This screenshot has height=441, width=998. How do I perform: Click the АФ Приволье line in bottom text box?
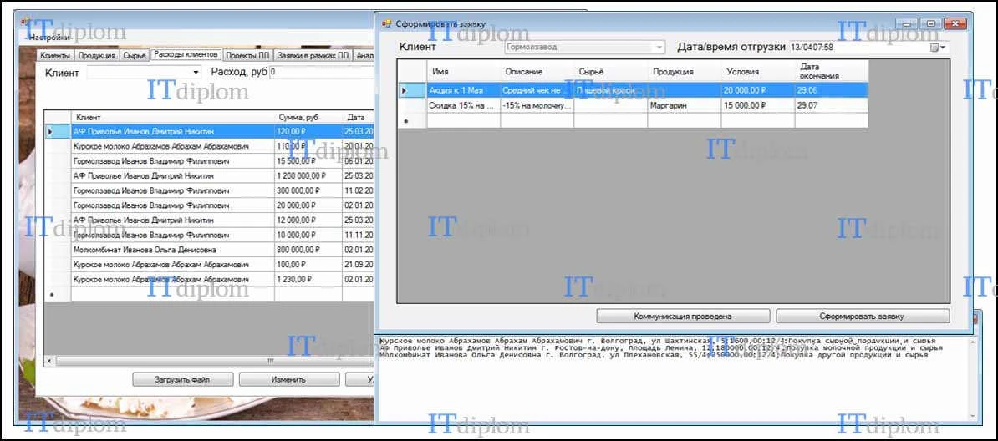[x=660, y=348]
